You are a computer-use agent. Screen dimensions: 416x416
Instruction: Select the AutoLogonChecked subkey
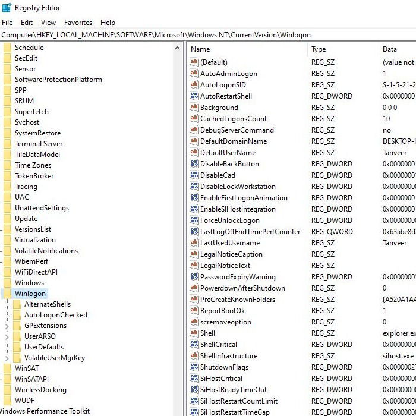tap(56, 315)
